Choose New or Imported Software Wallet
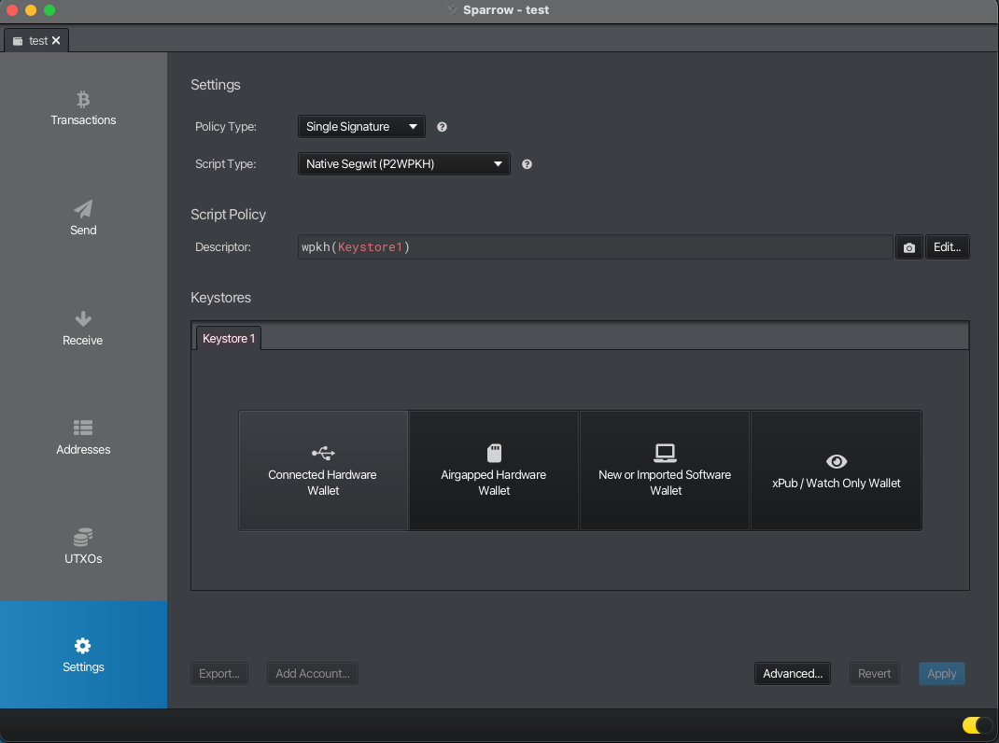The height and width of the screenshot is (743, 999). (665, 470)
